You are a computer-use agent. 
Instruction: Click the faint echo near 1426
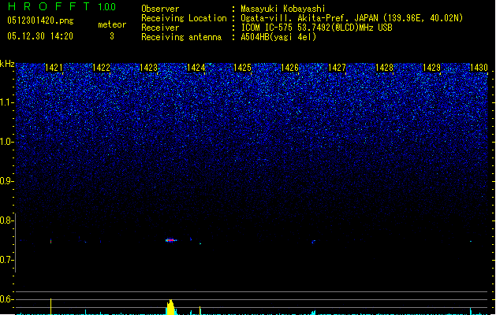click(x=313, y=242)
